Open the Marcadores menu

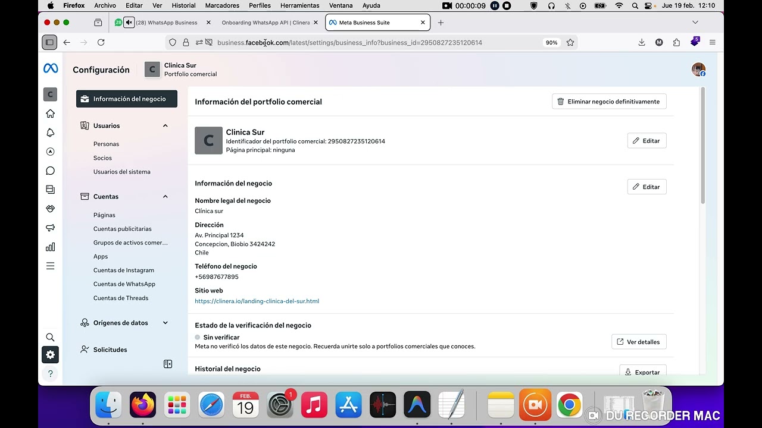[222, 5]
